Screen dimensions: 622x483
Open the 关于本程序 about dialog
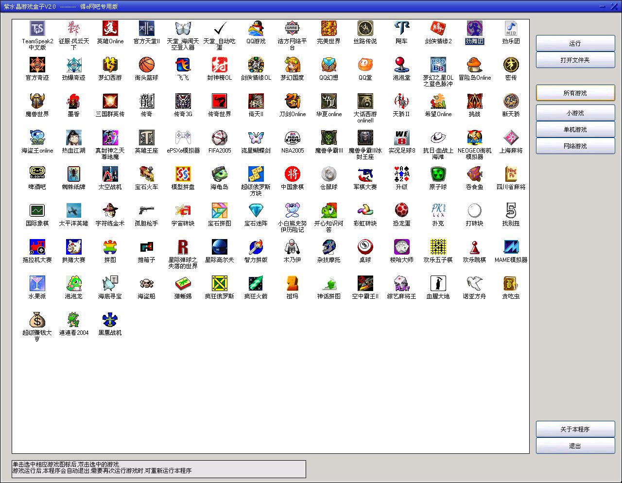point(575,429)
